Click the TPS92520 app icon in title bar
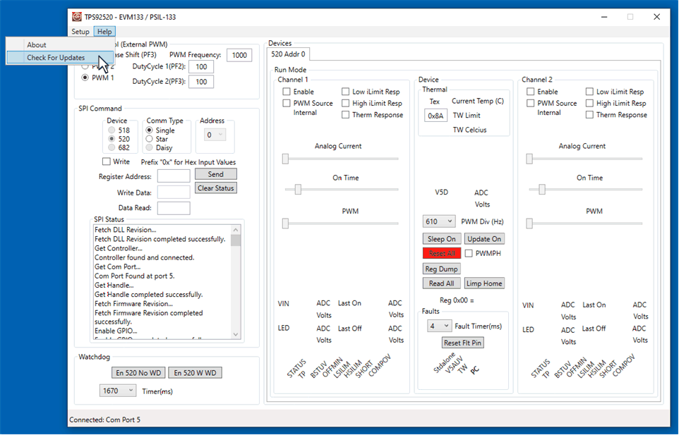Viewport: 679px width, 435px height. pyautogui.click(x=76, y=16)
